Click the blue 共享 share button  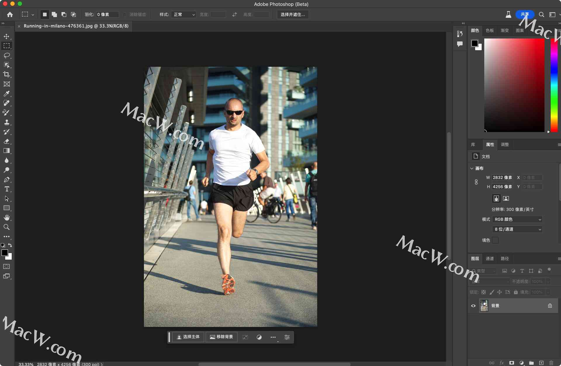tap(525, 14)
